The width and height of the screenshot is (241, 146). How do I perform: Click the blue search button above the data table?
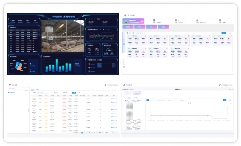(74, 92)
